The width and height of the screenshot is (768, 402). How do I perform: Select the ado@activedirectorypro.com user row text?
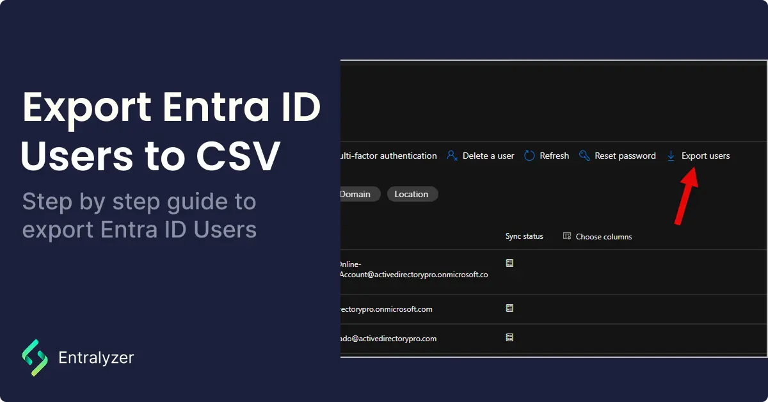(x=388, y=339)
